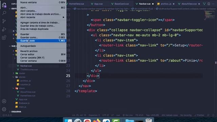Open the Run and Debug view
The width and height of the screenshot is (217, 122).
(x=4, y=29)
